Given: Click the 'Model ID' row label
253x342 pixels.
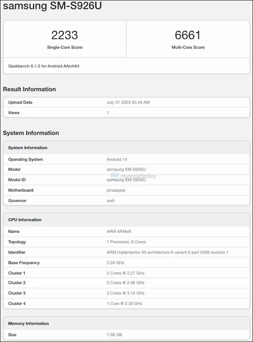Looking at the screenshot, I should (x=17, y=180).
